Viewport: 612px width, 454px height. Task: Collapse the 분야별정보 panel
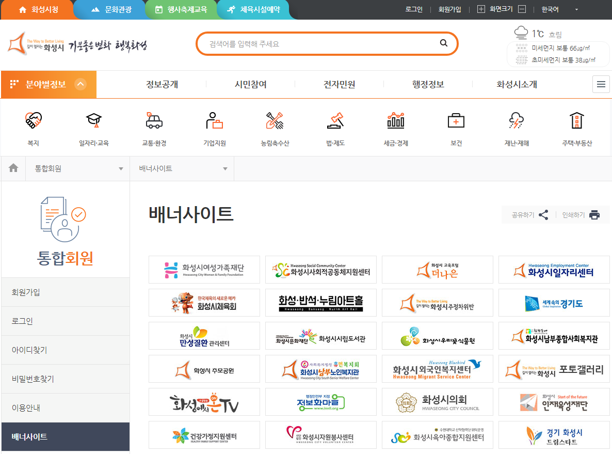point(80,84)
